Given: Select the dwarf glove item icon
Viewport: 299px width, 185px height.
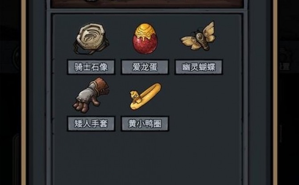Looking at the screenshot, I should click(91, 95).
